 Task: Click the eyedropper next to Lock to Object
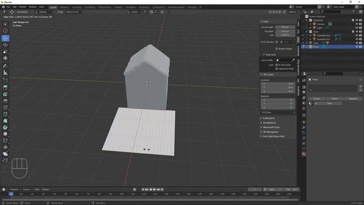(x=293, y=60)
